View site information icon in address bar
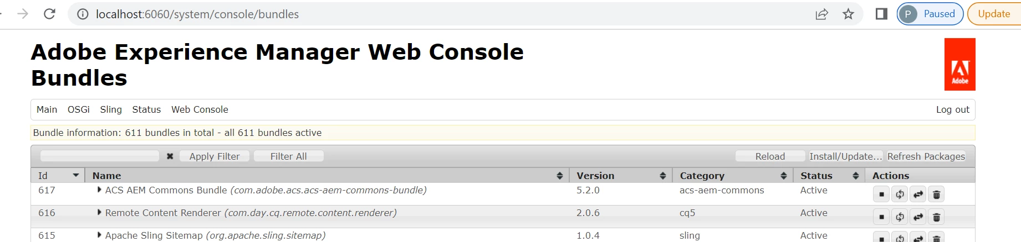This screenshot has width=1021, height=242. click(83, 14)
